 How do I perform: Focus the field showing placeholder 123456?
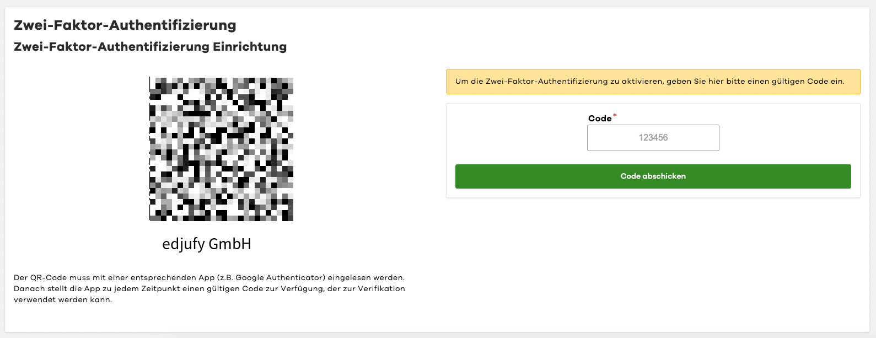[x=653, y=138]
